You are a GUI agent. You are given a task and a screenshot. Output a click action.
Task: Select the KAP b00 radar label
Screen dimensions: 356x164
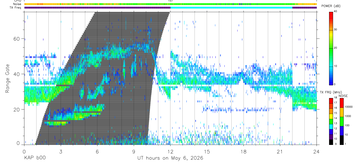click(x=35, y=158)
